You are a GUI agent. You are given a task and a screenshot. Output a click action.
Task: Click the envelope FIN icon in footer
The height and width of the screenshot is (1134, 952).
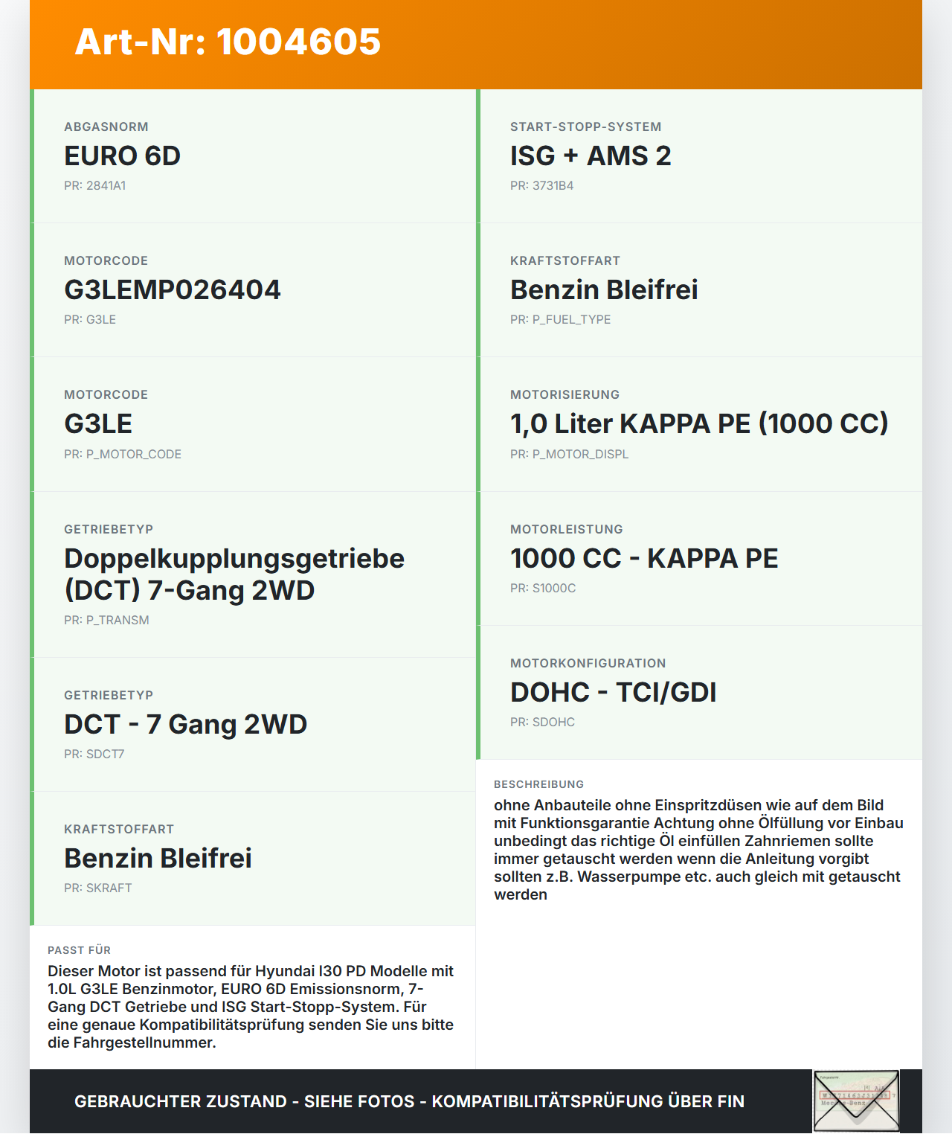(856, 1101)
